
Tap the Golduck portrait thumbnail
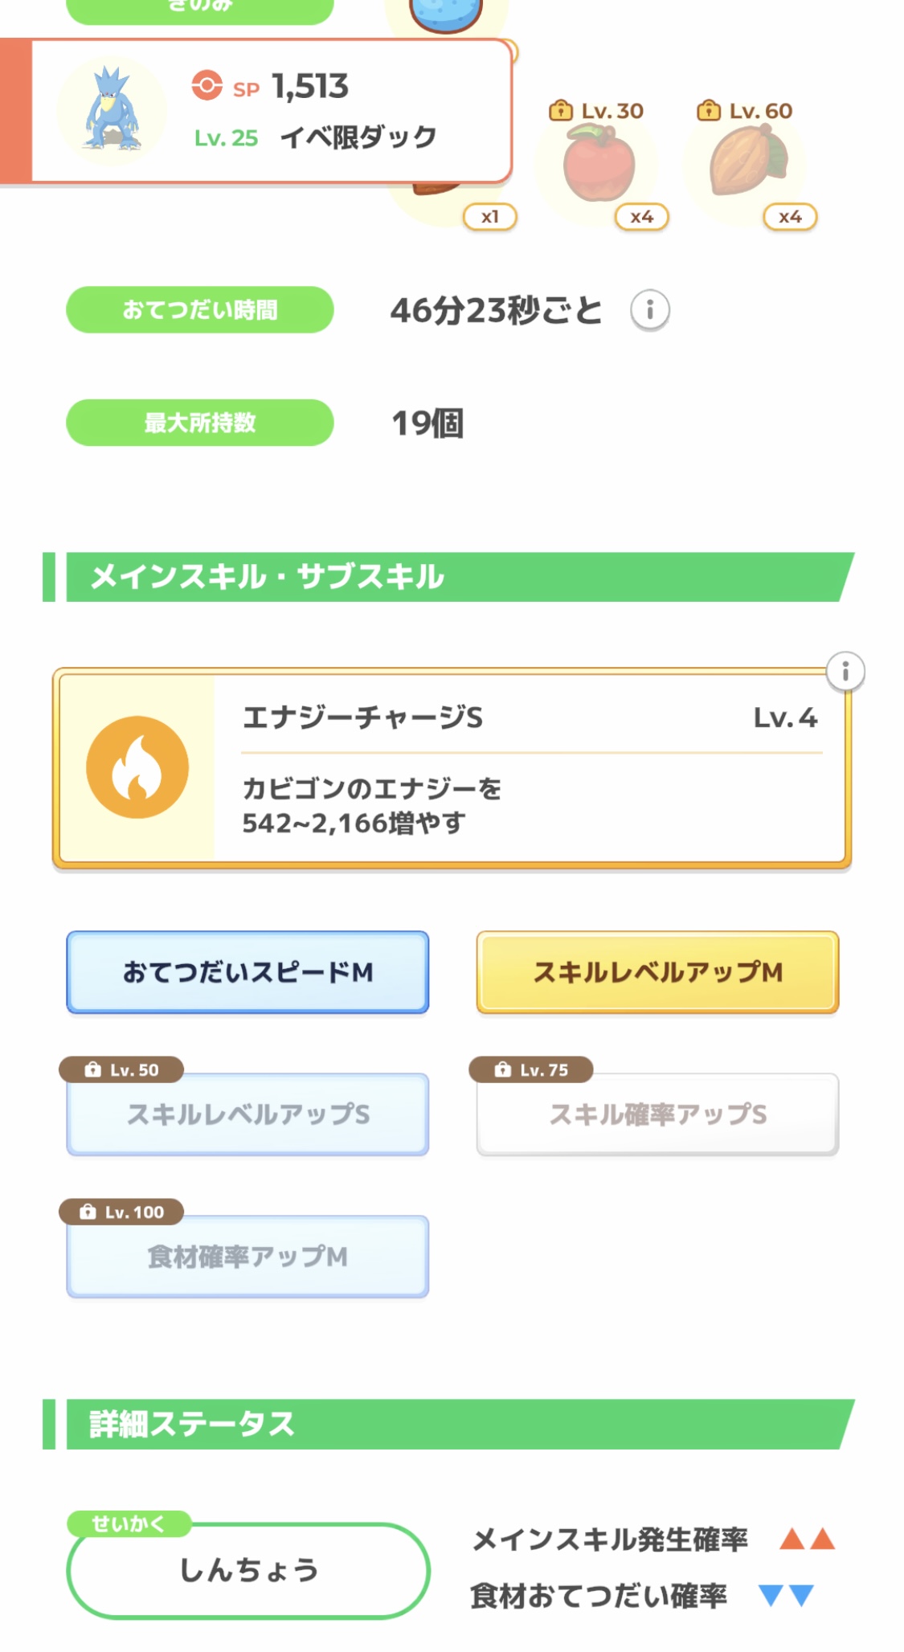point(112,111)
